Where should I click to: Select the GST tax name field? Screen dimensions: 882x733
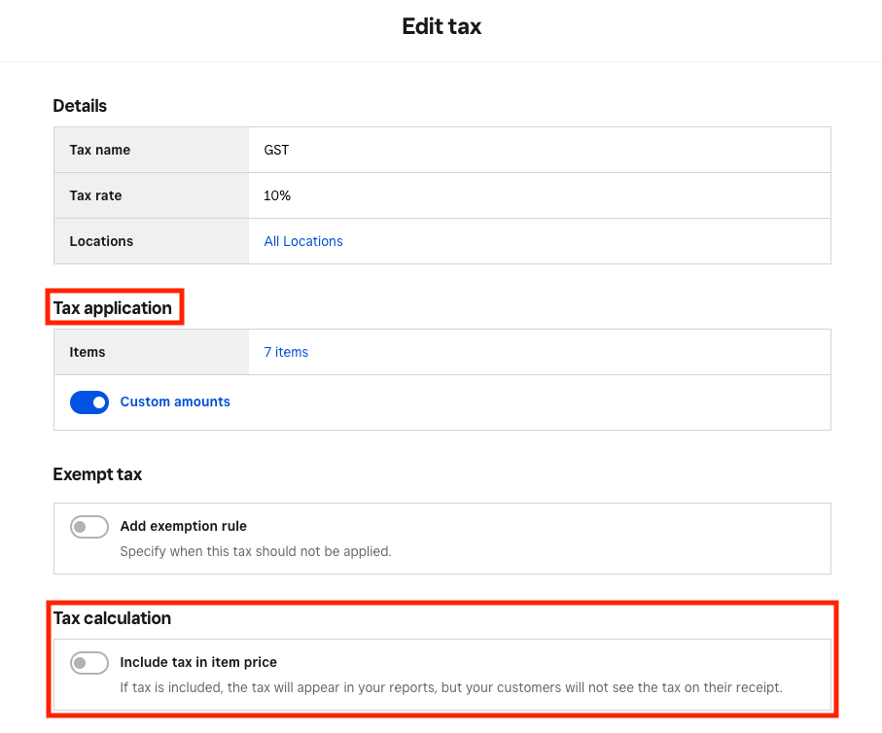click(x=540, y=150)
